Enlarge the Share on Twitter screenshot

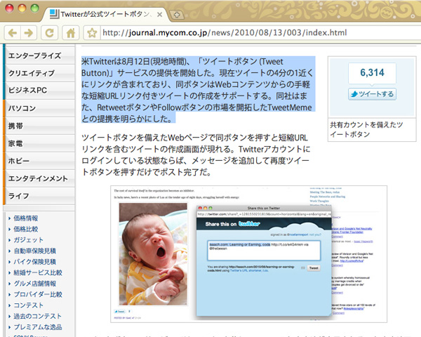[x=248, y=254]
